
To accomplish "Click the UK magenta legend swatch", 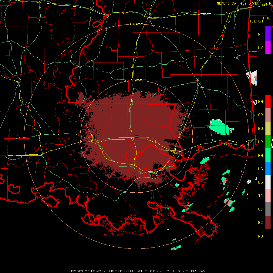I will tap(268, 48).
